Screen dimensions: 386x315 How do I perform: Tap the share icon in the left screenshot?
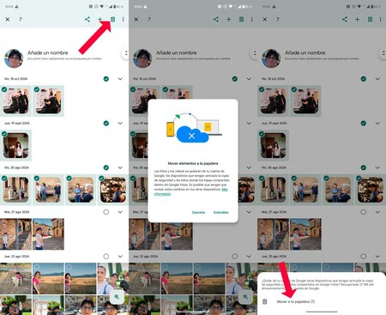point(87,19)
